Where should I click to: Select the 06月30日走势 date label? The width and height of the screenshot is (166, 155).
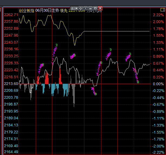click(x=47, y=11)
